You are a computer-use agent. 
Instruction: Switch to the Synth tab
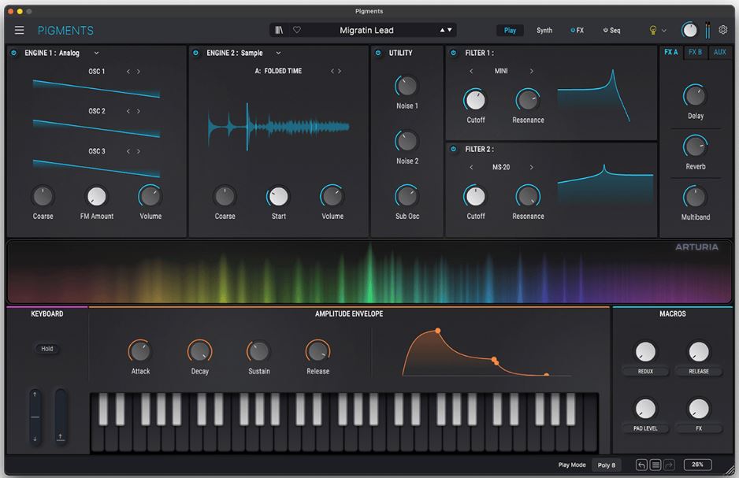coord(544,30)
